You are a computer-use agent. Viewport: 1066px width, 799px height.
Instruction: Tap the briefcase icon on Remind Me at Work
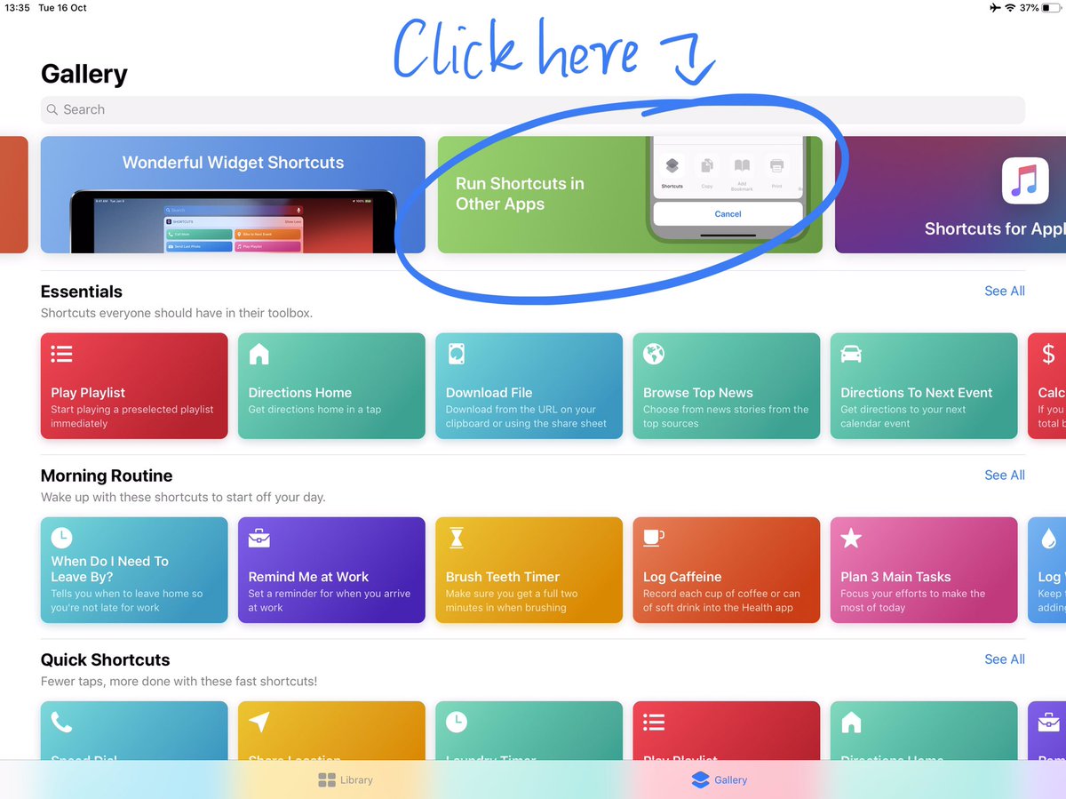point(259,538)
